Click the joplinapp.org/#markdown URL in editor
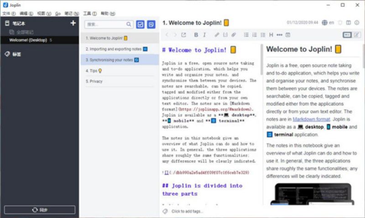The height and width of the screenshot is (218, 365). (215, 109)
